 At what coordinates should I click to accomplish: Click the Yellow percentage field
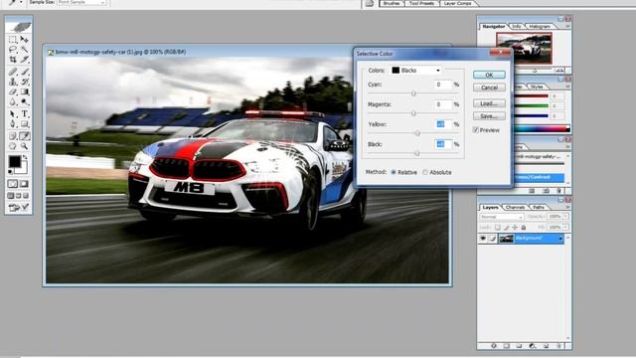[x=442, y=124]
